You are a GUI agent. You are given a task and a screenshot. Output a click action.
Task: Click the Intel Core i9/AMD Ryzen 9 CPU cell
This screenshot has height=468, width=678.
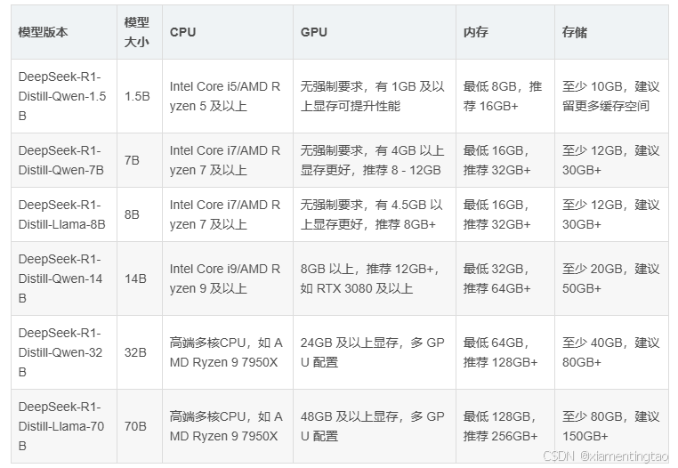pos(228,278)
